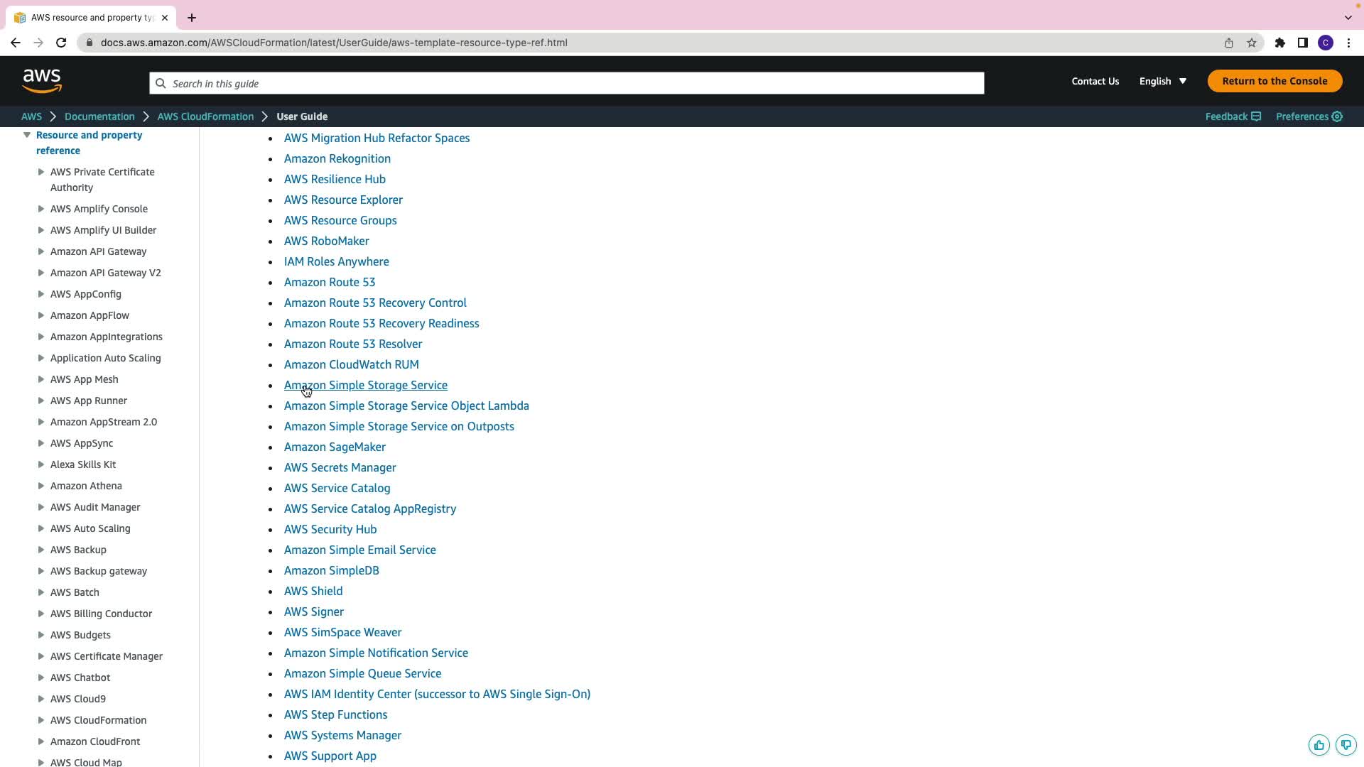This screenshot has height=767, width=1364.
Task: Go to Documentation breadcrumb
Action: click(x=99, y=116)
